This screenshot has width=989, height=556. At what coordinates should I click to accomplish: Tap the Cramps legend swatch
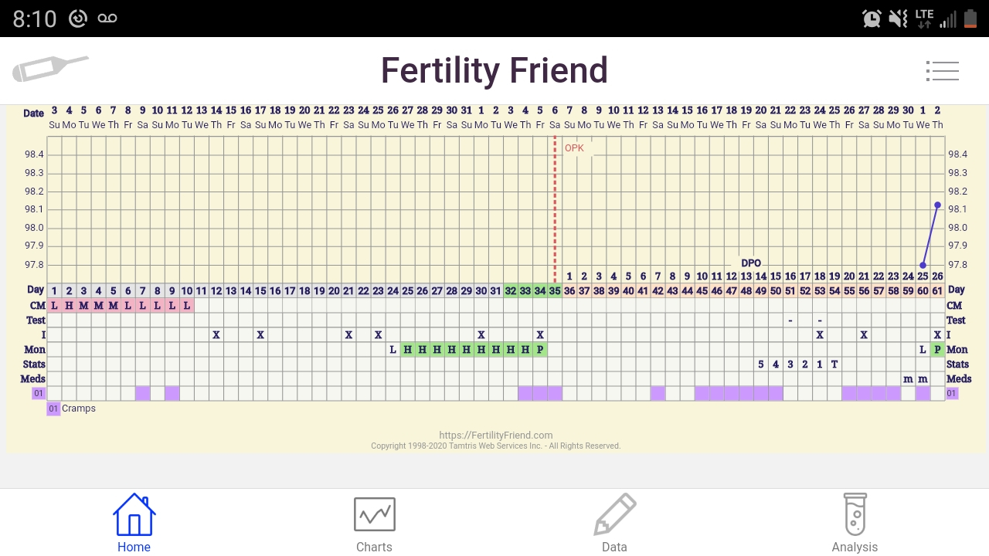point(53,409)
